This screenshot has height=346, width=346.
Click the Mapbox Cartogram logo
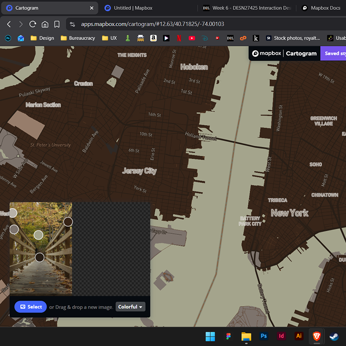(284, 53)
